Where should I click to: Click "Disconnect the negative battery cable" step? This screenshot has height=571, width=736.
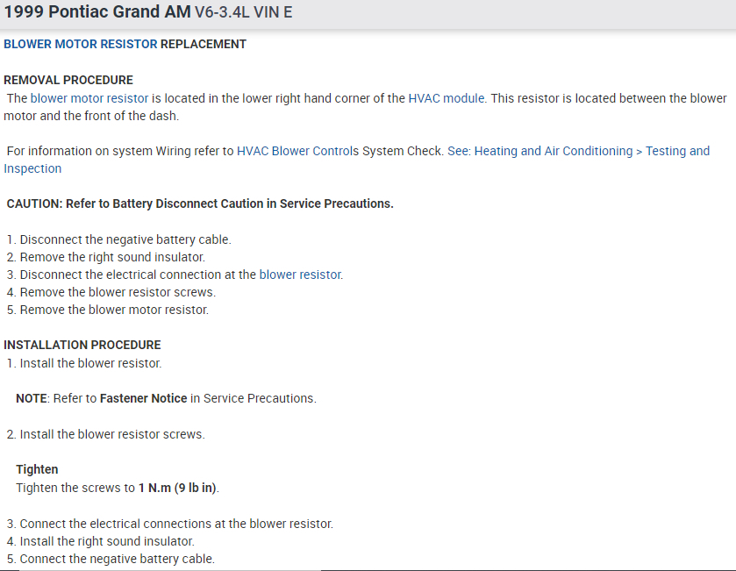[125, 239]
